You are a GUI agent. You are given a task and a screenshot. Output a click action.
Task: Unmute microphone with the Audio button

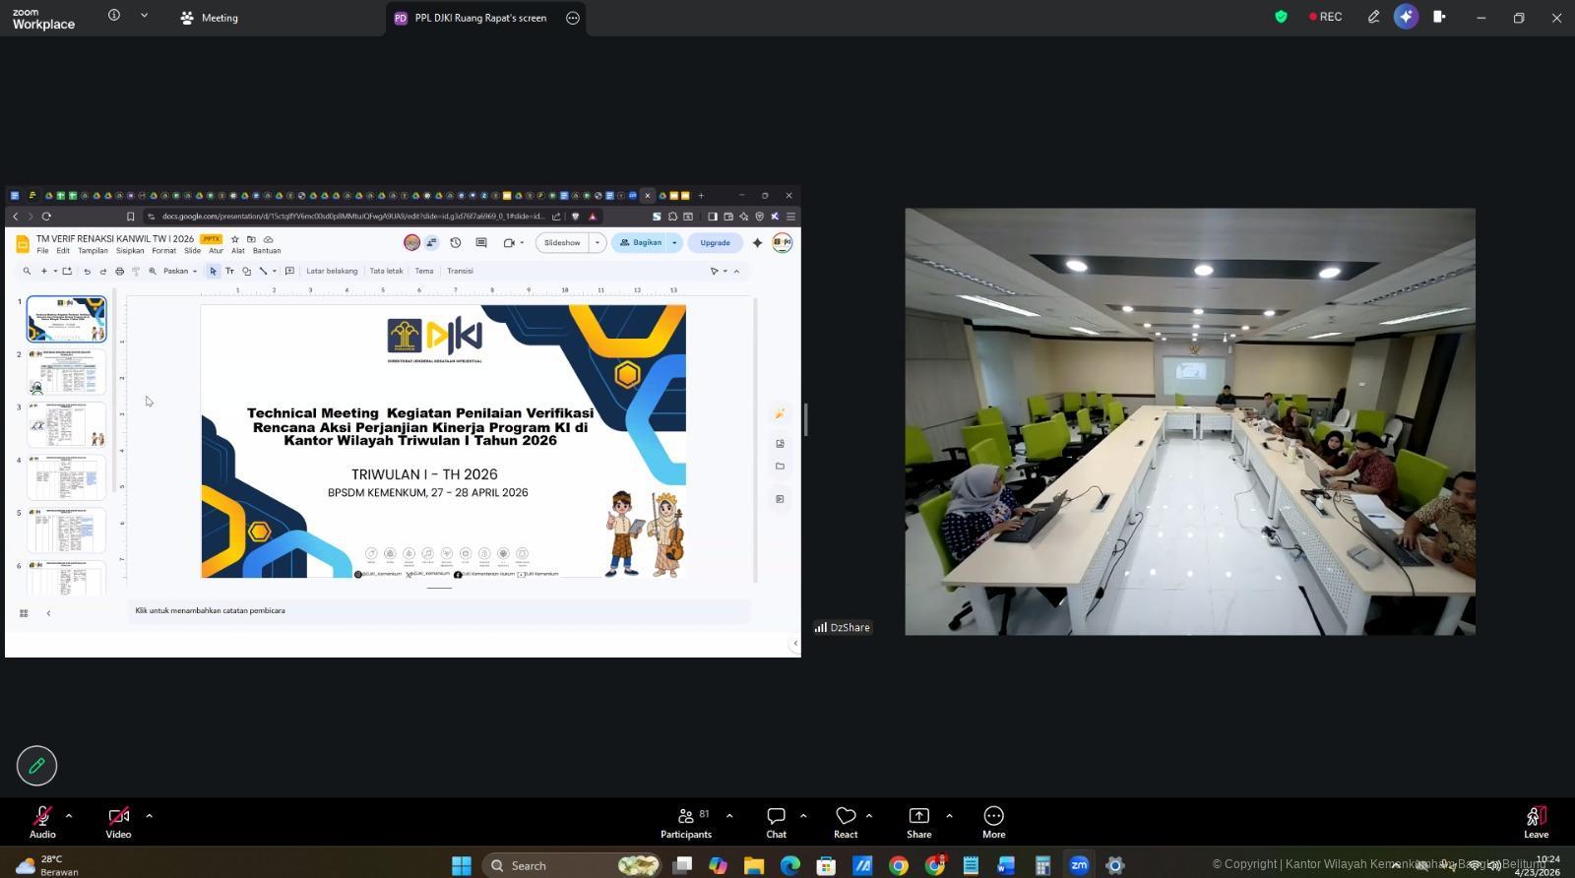[42, 821]
